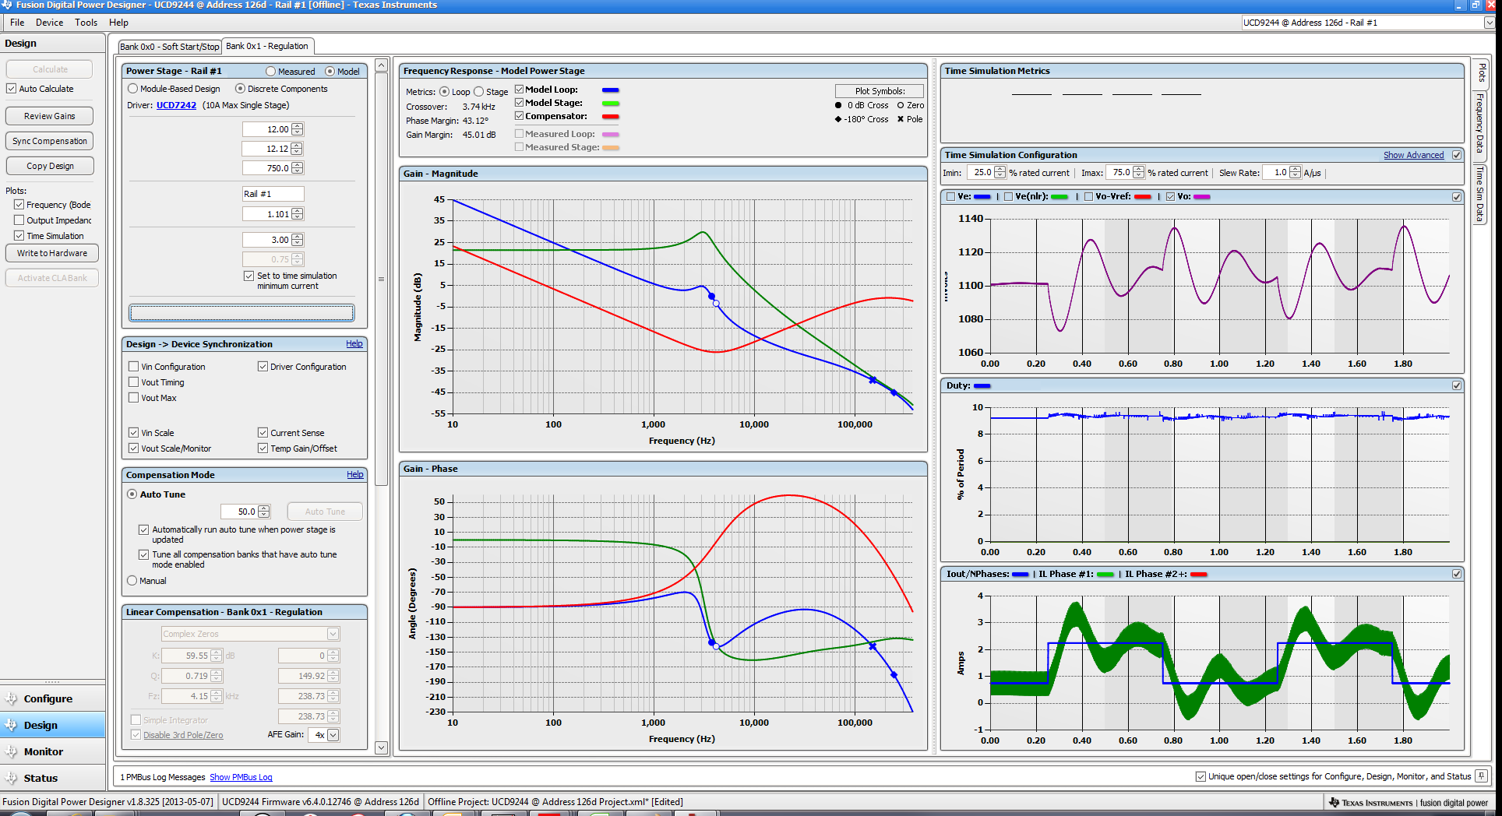The height and width of the screenshot is (816, 1502).
Task: Check the Ve trace checkbox
Action: tap(950, 197)
